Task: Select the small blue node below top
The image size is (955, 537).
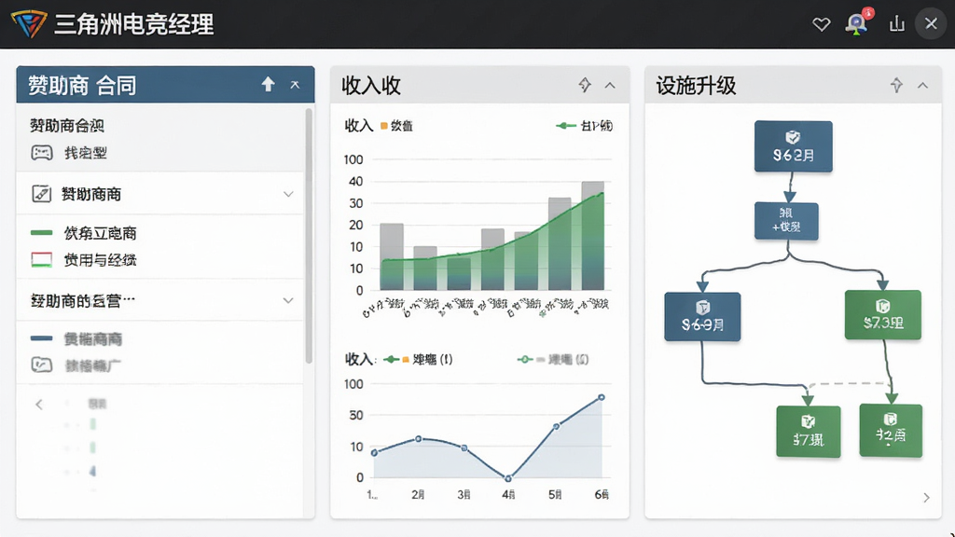Action: 786,221
